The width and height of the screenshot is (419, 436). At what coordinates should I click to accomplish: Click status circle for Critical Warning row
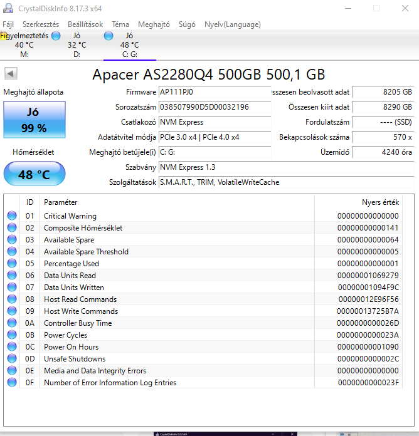pyautogui.click(x=12, y=215)
